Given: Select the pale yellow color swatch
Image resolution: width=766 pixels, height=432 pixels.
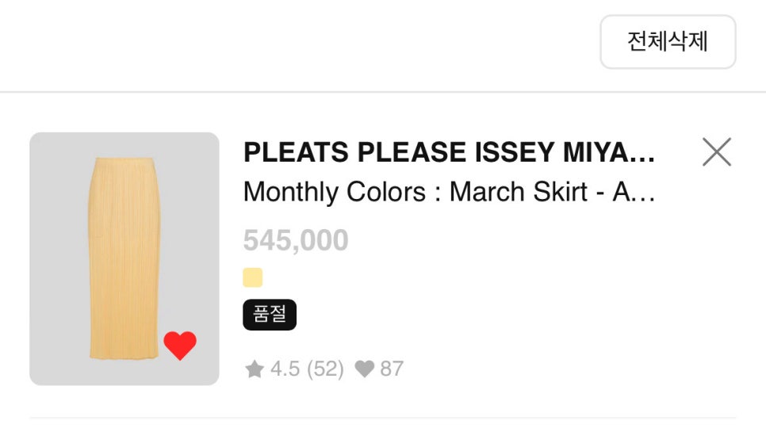Looking at the screenshot, I should [x=253, y=277].
